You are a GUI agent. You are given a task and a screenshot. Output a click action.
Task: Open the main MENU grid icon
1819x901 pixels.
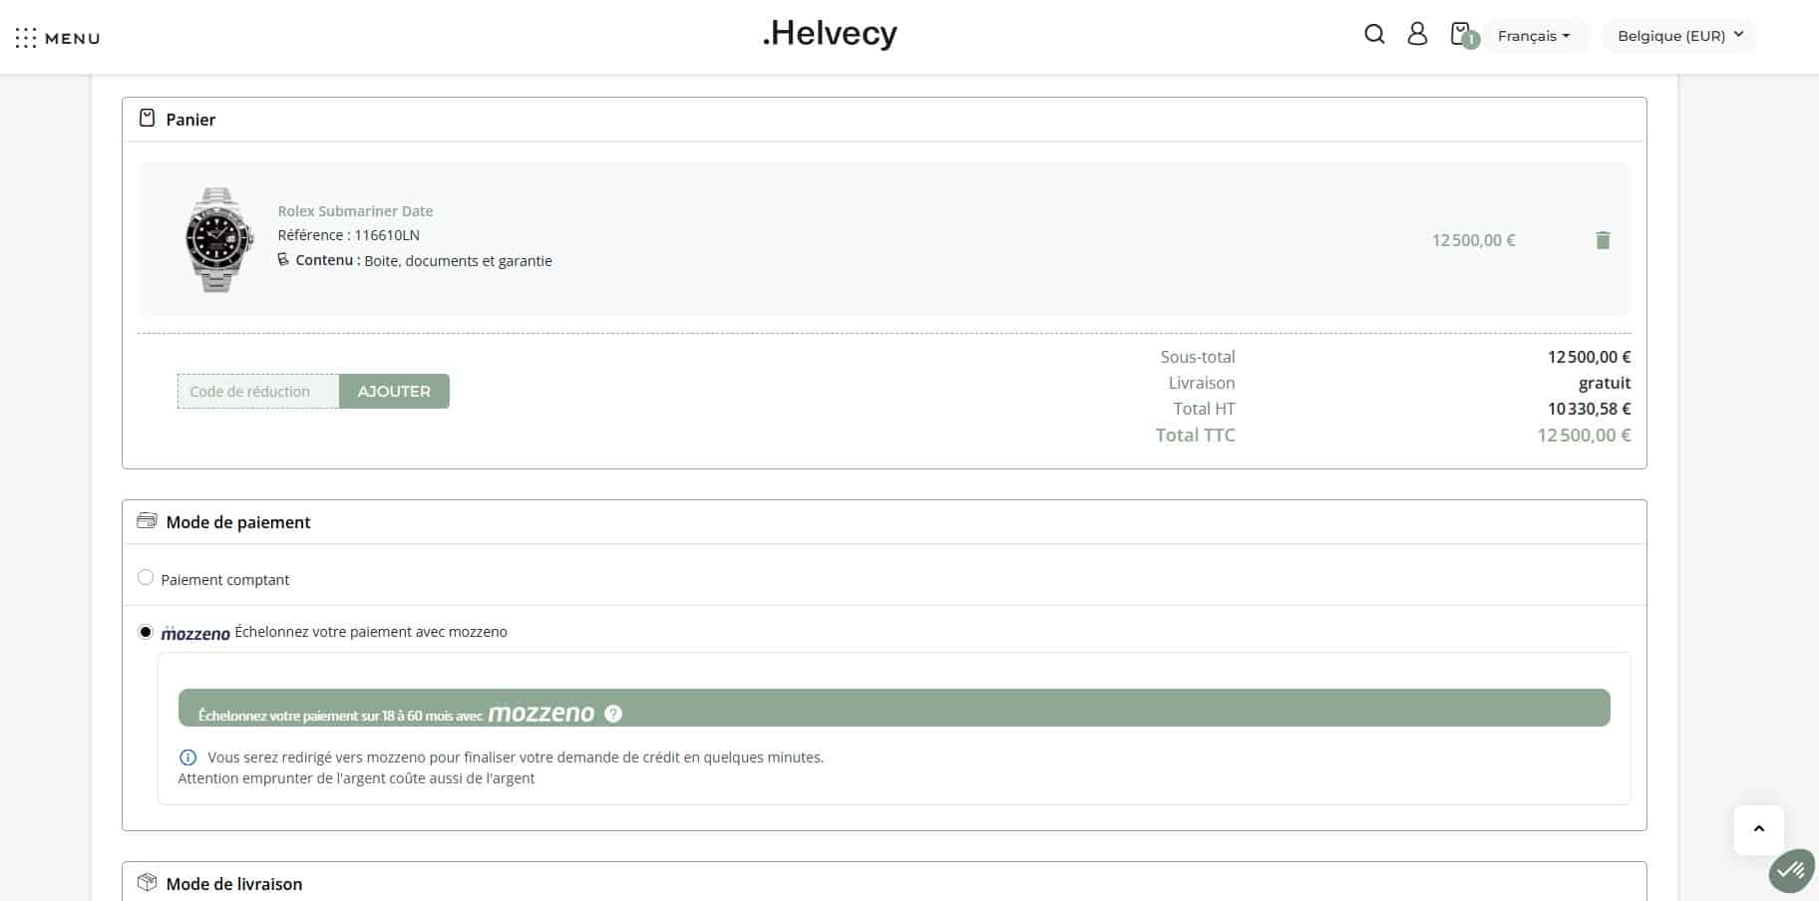[26, 38]
